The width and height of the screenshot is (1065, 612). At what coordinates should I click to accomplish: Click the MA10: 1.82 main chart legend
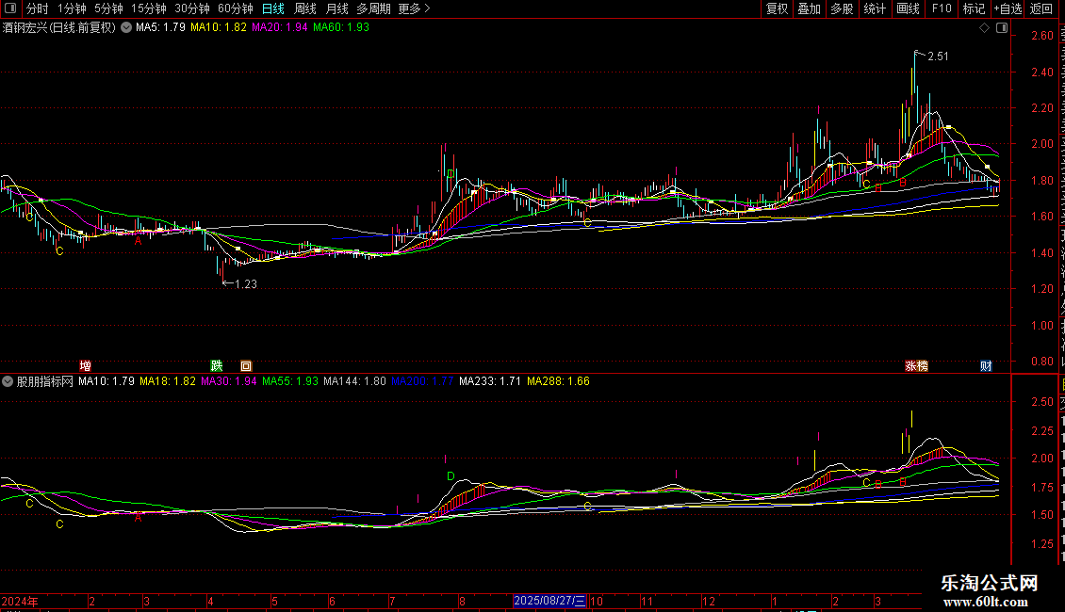[x=219, y=27]
